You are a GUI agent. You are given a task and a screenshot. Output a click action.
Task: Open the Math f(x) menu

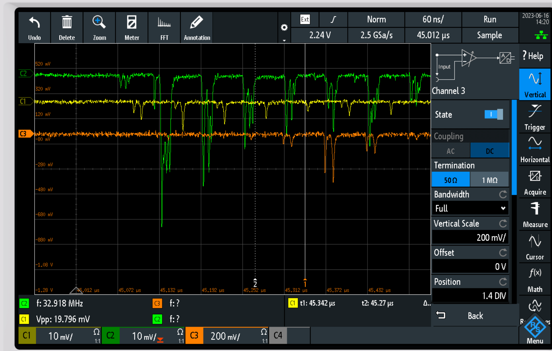(535, 279)
